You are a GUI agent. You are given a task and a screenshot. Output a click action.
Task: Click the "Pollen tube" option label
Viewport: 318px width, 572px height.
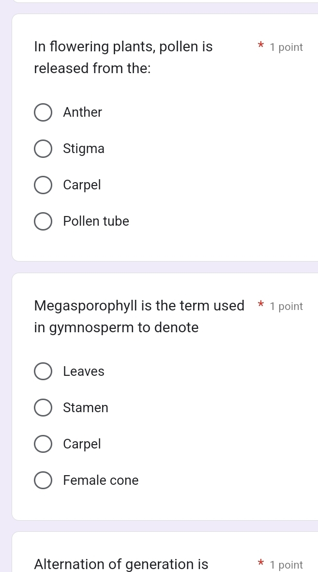point(96,221)
